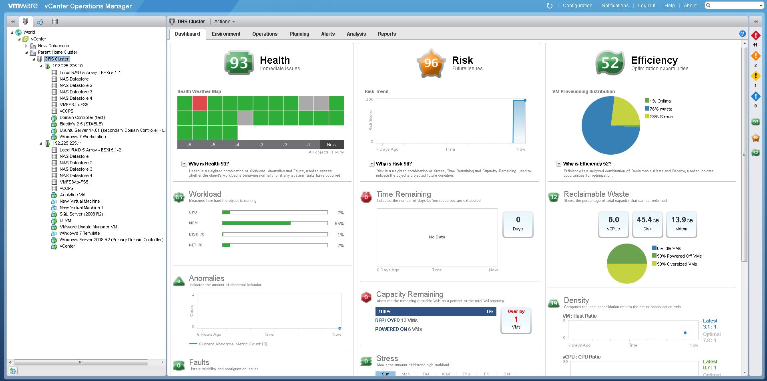Click the large Health 93 badge

[x=239, y=63]
